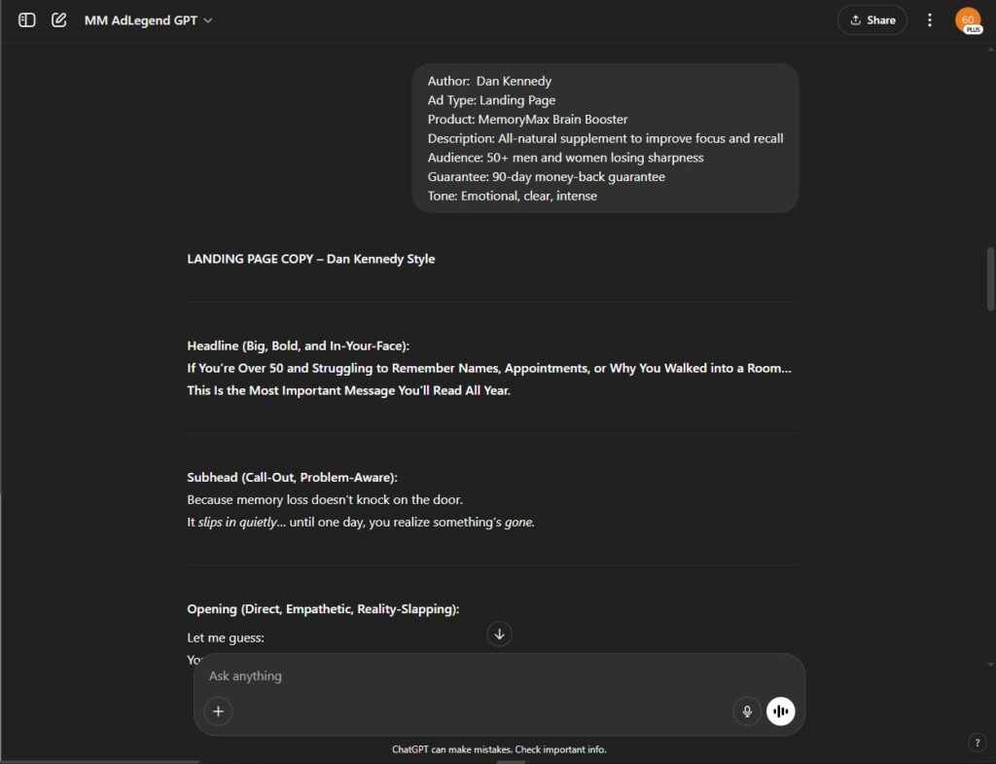The width and height of the screenshot is (996, 764).
Task: Toggle the sidebar panel icon
Action: [x=26, y=20]
